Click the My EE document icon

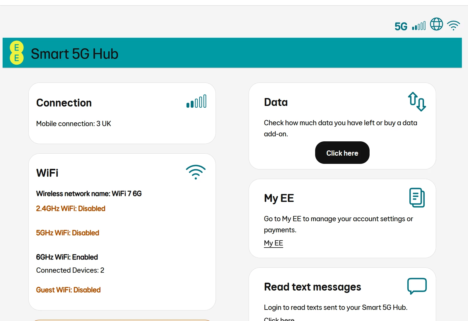point(417,198)
